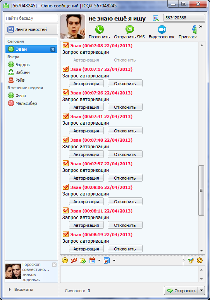
Task: Open the Забини conversation
Action: (x=31, y=72)
